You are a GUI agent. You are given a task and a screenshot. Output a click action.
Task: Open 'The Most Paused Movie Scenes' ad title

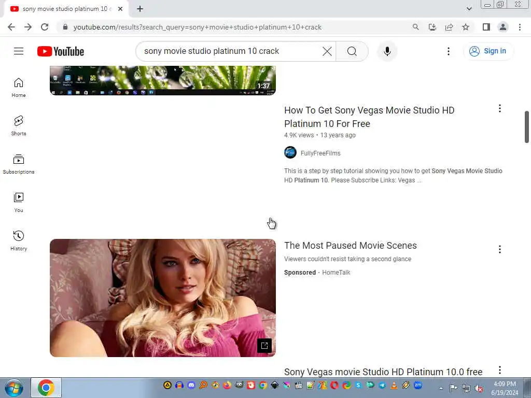point(351,245)
